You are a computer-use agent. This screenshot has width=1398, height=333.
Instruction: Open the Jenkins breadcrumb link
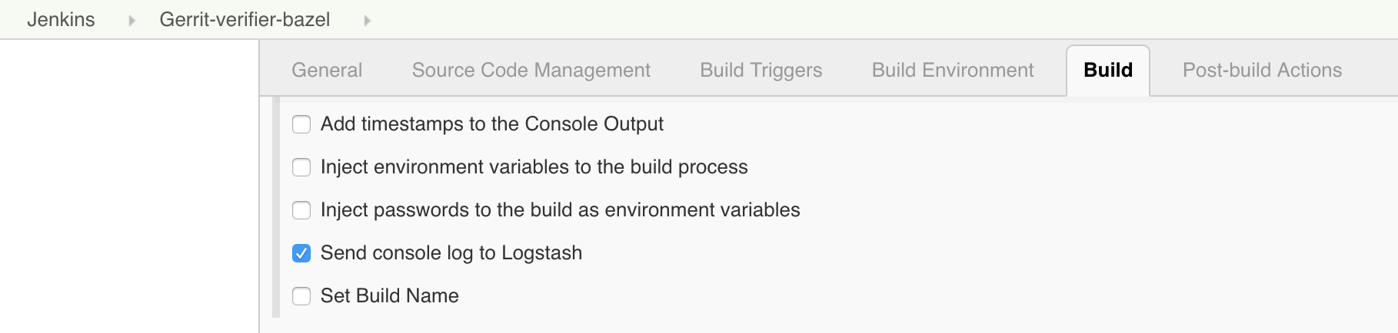(x=61, y=19)
